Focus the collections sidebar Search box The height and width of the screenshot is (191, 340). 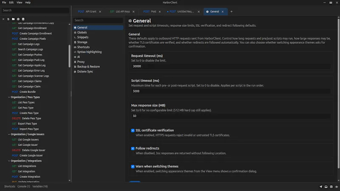point(35,10)
